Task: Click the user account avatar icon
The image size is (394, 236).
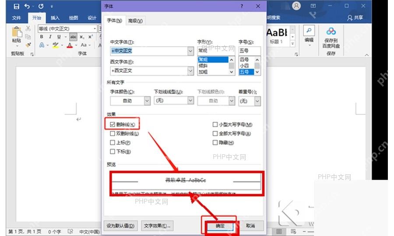Action: click(x=296, y=6)
